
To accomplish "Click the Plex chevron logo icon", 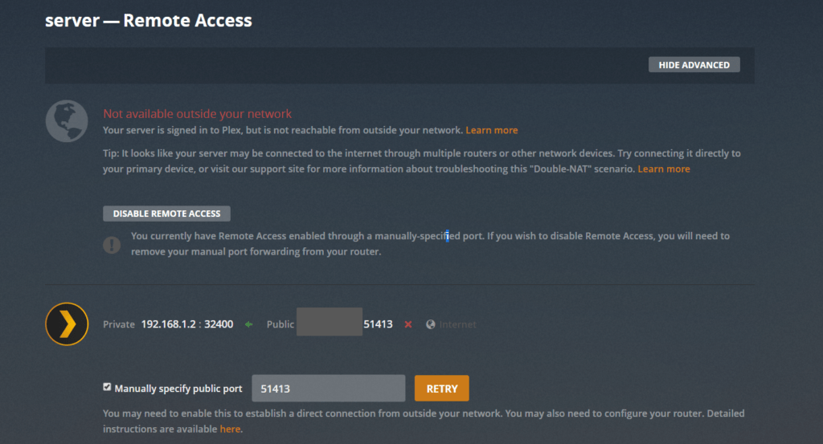I will pos(66,324).
